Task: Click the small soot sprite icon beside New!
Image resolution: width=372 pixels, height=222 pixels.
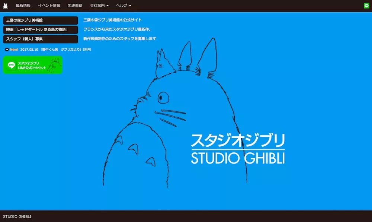Action: (x=7, y=50)
